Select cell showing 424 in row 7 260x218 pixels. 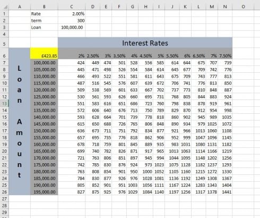pos(72,63)
